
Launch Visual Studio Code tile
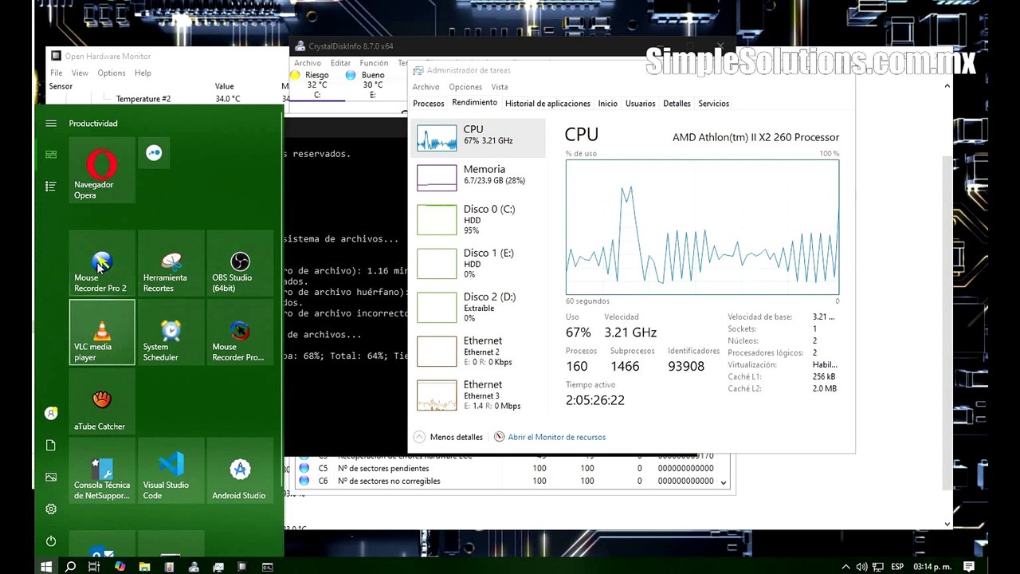click(171, 470)
